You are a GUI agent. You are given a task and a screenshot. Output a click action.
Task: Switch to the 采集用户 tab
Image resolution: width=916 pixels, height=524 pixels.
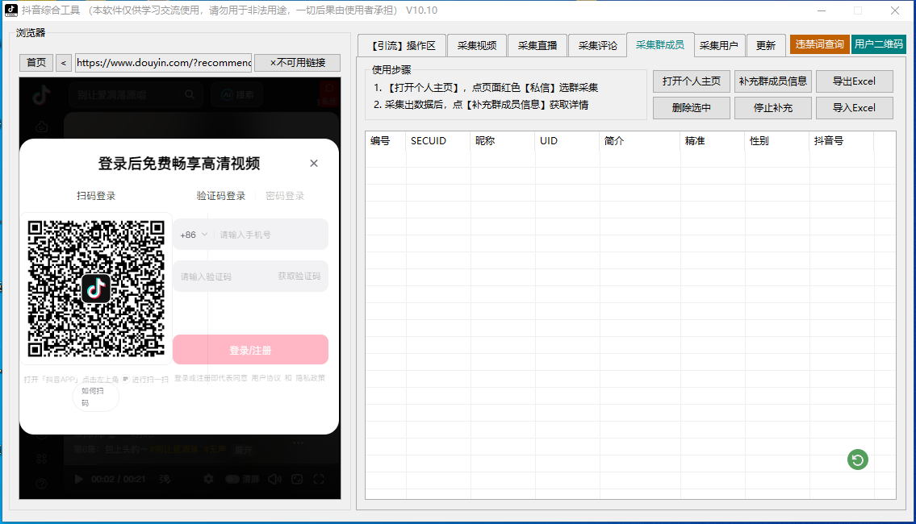coord(719,45)
